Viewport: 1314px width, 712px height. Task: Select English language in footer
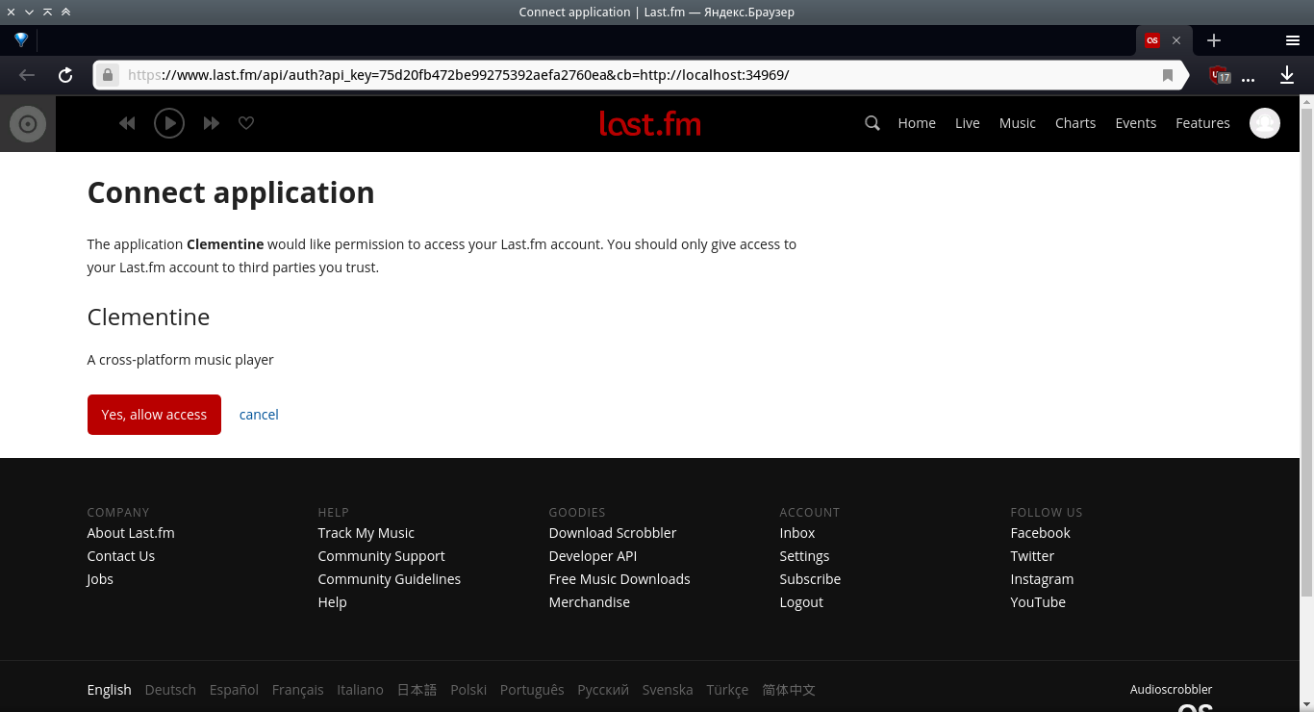click(110, 690)
